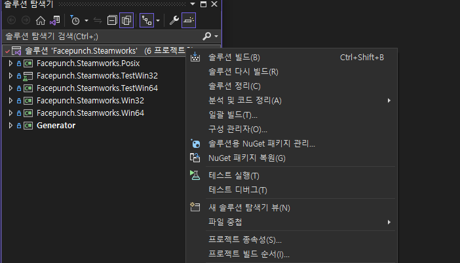This screenshot has height=263, width=460.
Task: Click the C# icon of Generator project
Action: point(28,126)
